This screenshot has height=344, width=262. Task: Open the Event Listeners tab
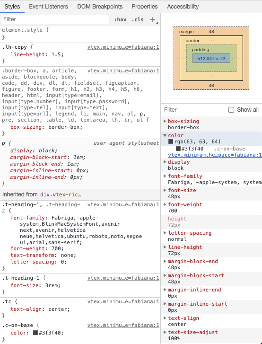[48, 7]
